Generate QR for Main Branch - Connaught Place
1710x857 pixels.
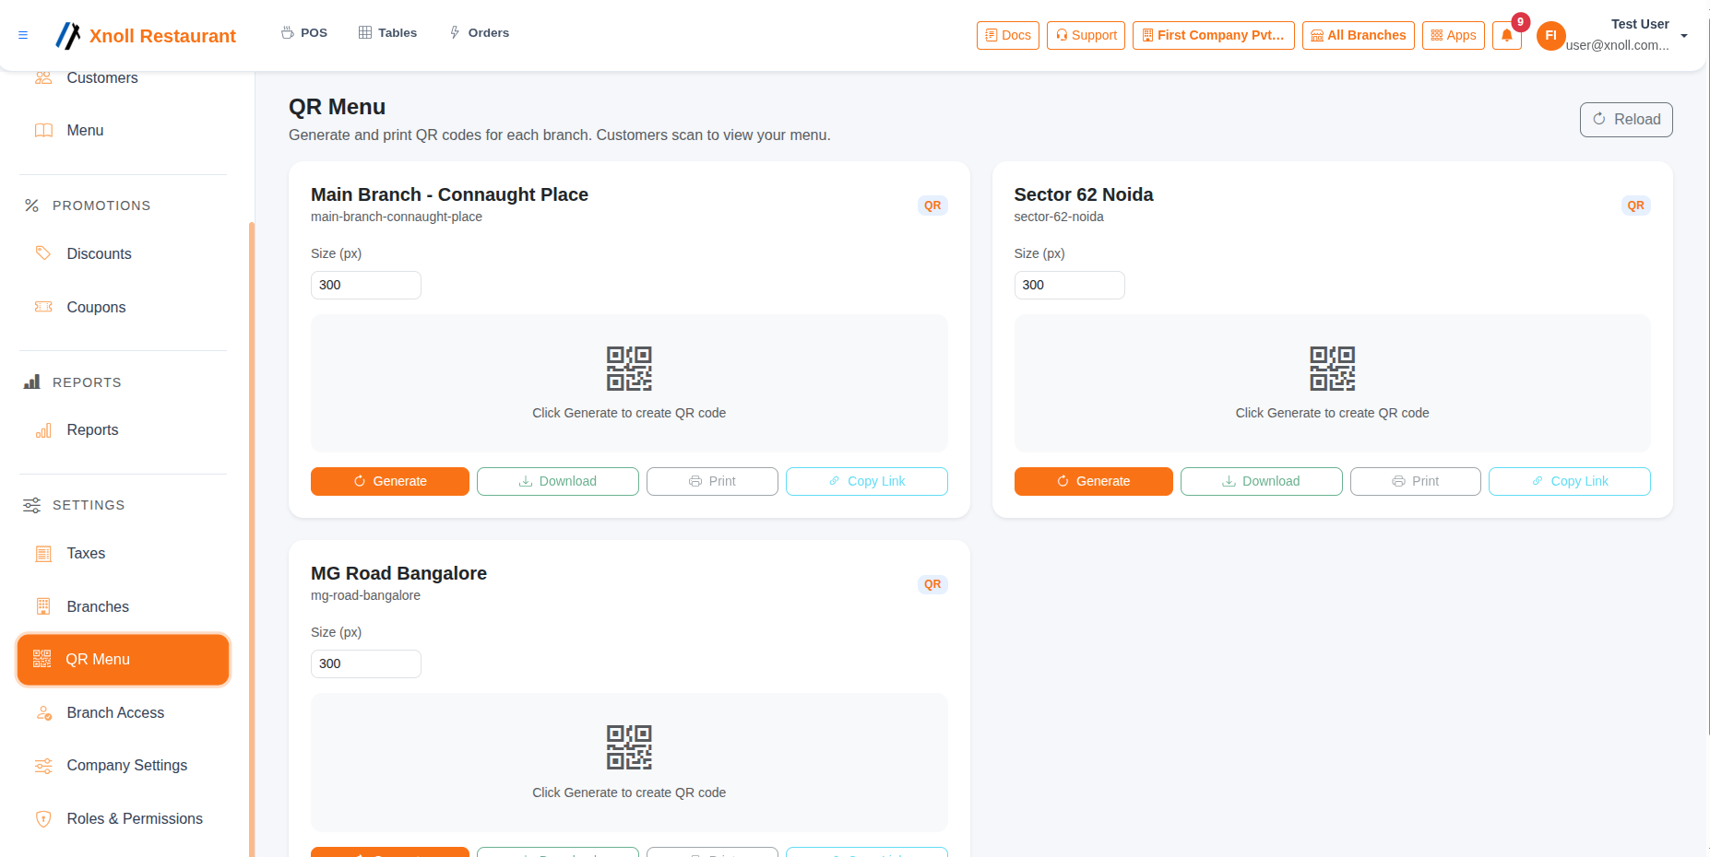tap(390, 481)
